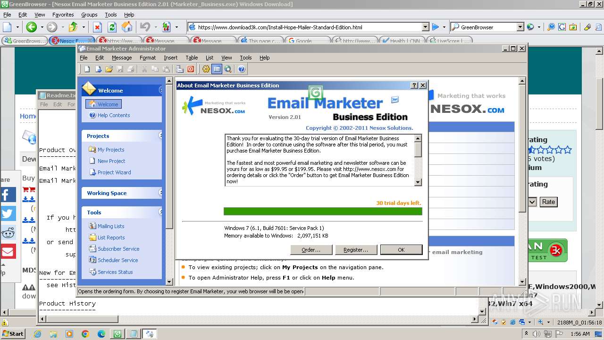Click the green trial days progress bar
This screenshot has height=340, width=604.
pos(323,212)
